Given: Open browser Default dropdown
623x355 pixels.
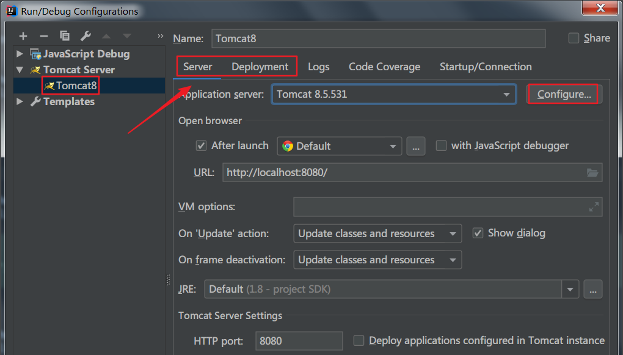Looking at the screenshot, I should 340,146.
